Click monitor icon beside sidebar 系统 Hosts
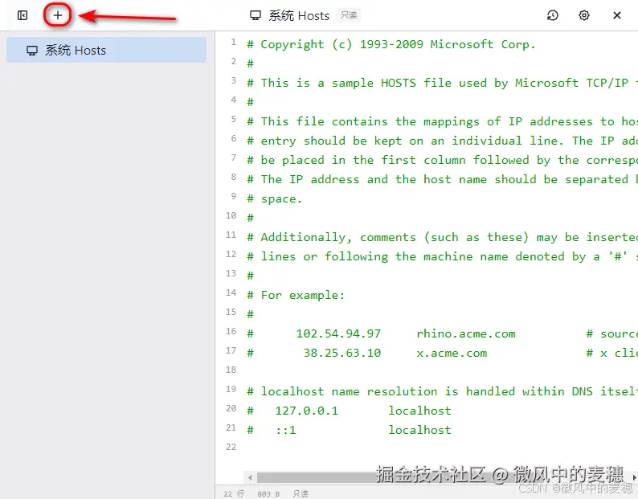 32,51
